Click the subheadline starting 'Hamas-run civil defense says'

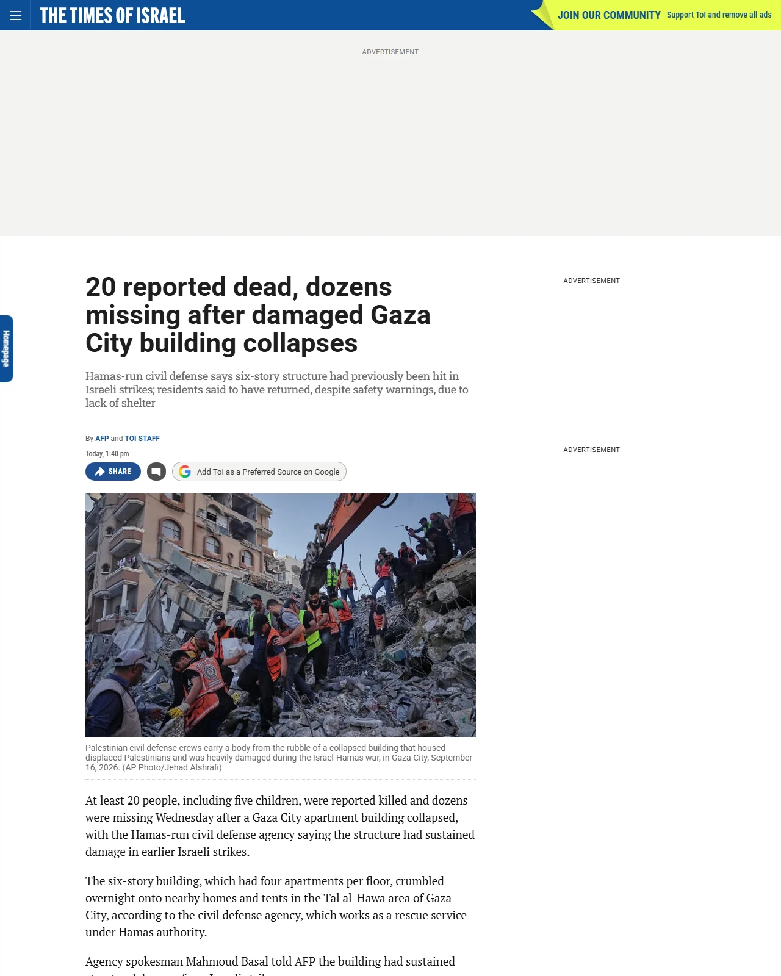point(277,390)
